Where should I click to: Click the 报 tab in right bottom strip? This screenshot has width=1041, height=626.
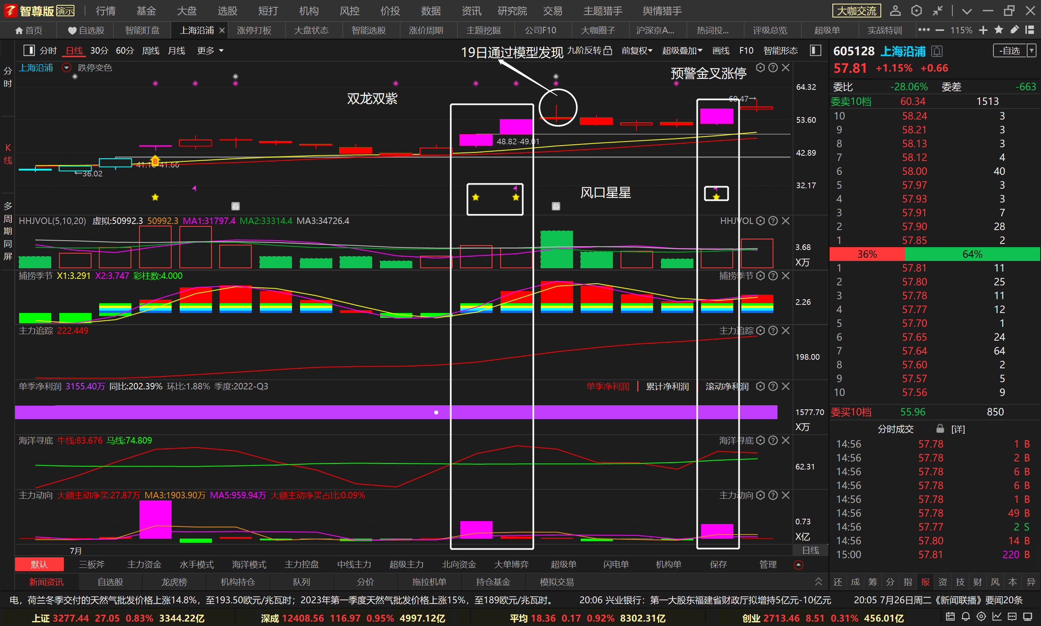925,582
